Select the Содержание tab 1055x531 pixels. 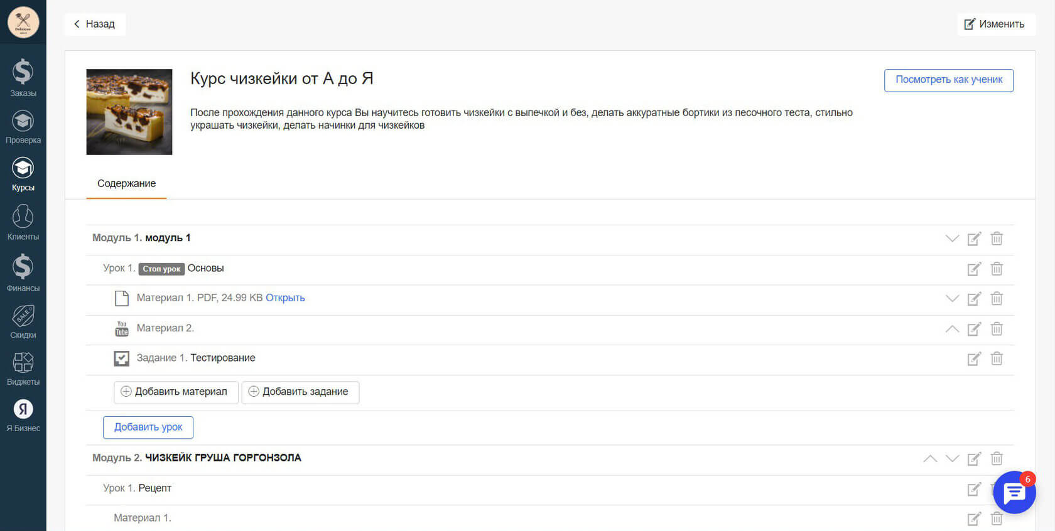coord(126,184)
